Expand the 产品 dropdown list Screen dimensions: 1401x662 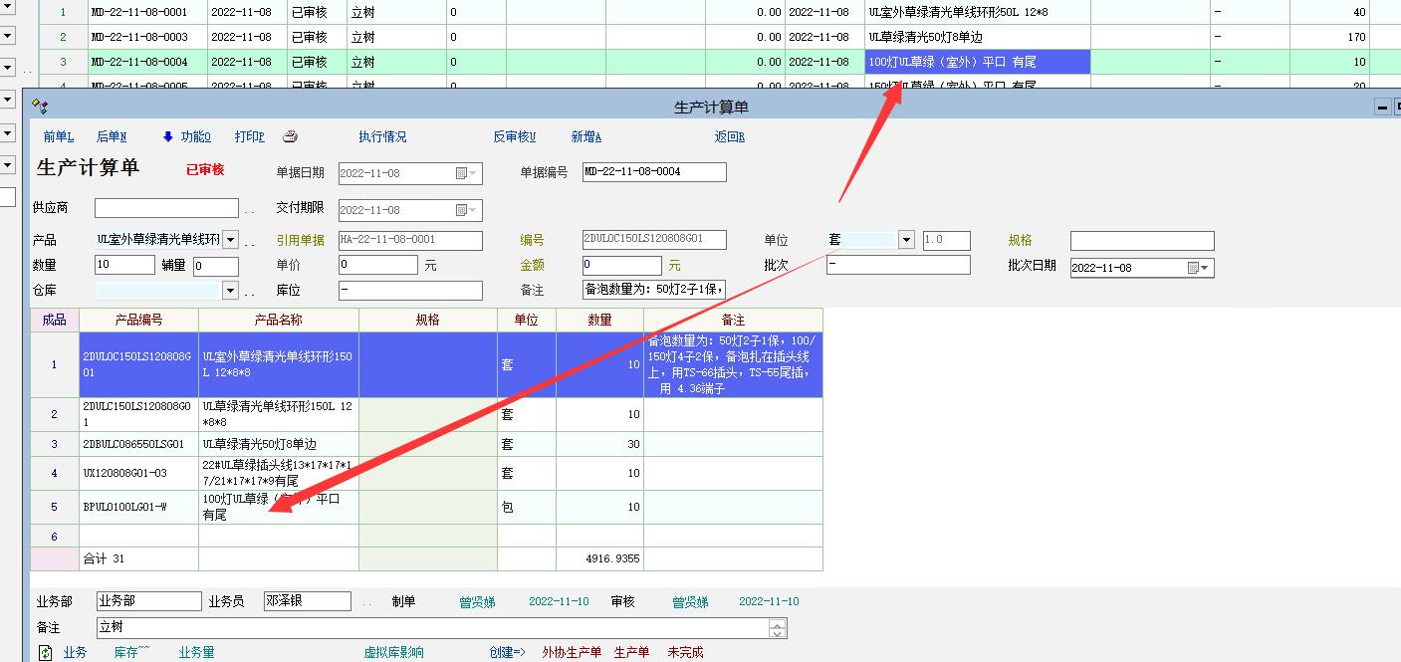coord(231,240)
